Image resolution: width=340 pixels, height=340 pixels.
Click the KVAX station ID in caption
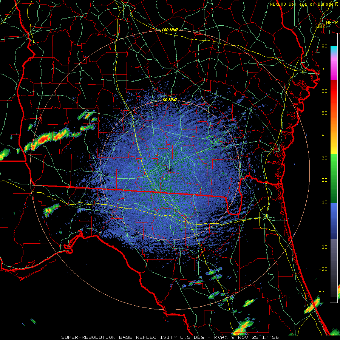point(221,337)
